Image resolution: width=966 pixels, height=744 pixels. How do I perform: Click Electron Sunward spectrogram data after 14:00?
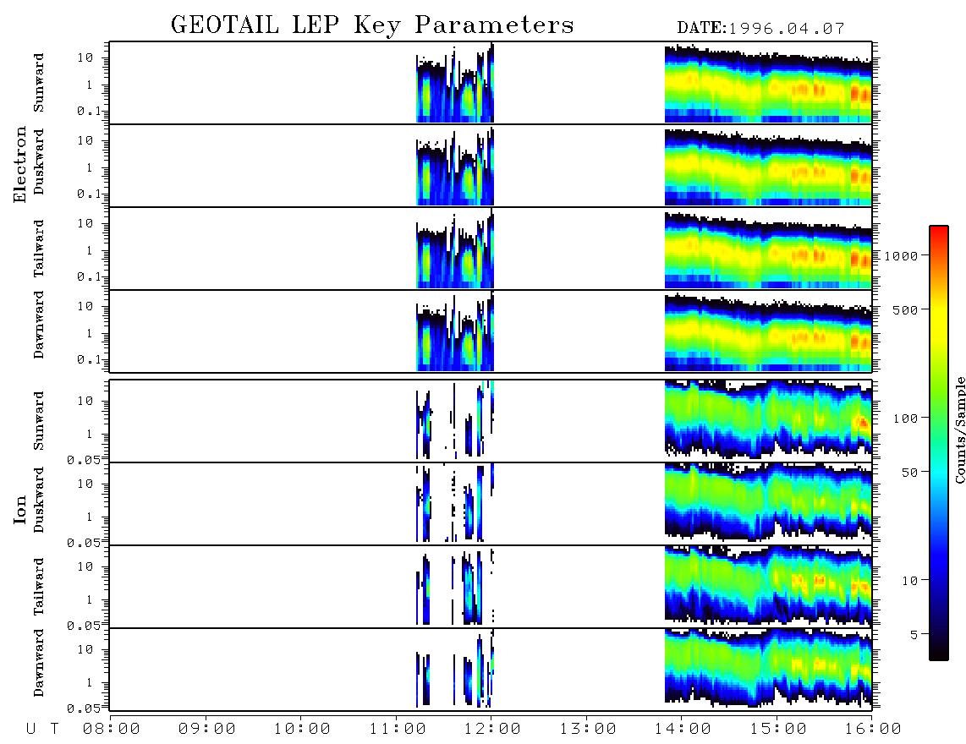tap(768, 84)
